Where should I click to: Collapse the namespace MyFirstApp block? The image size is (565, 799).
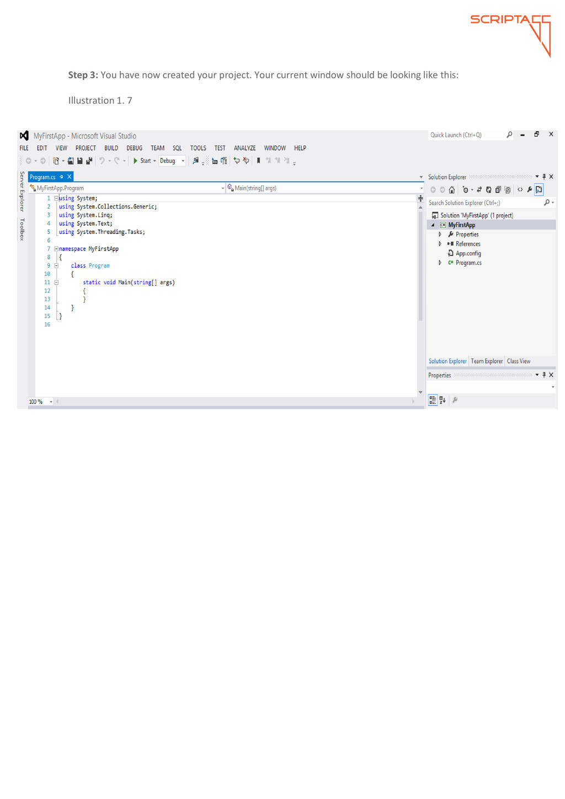coord(56,249)
